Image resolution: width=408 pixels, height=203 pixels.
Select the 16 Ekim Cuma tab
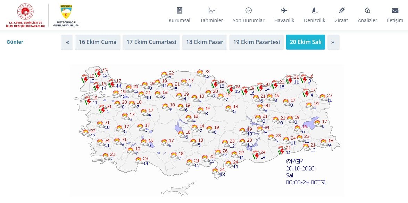[98, 42]
